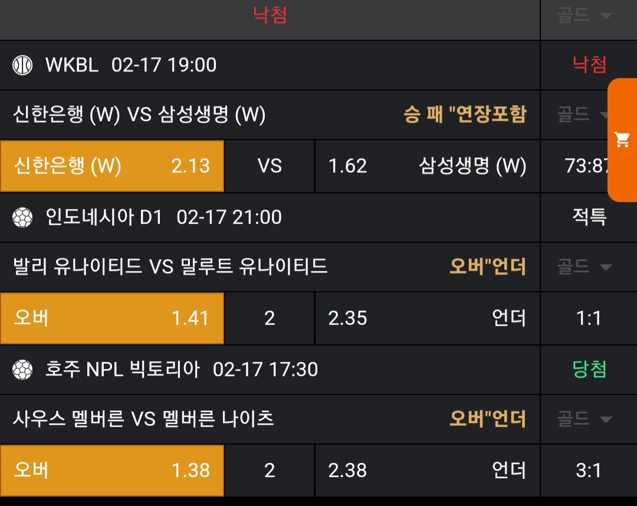Pick 언더 2.35 bet option

click(x=427, y=319)
